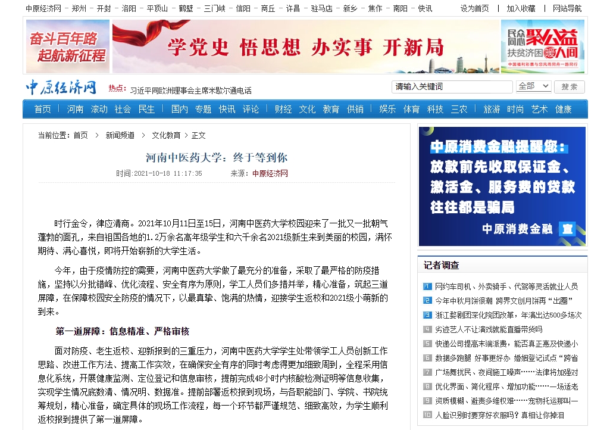Viewport: 610px width, 430px height.
Task: Type in the 请输入关键词 search field
Action: pyautogui.click(x=452, y=87)
